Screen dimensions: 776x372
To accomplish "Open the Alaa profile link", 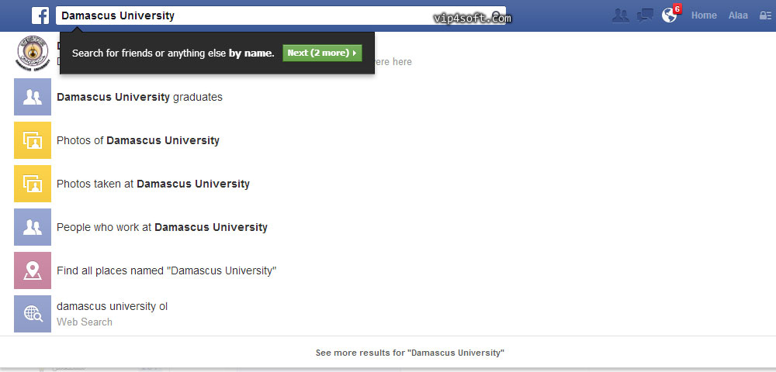I will pyautogui.click(x=738, y=15).
